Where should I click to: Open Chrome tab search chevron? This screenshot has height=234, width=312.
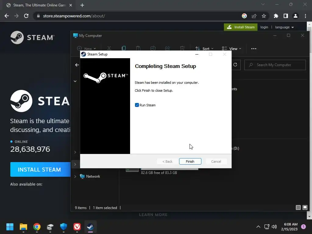263,4
